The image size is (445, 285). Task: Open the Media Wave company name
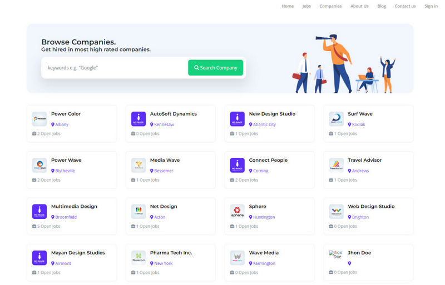(165, 160)
